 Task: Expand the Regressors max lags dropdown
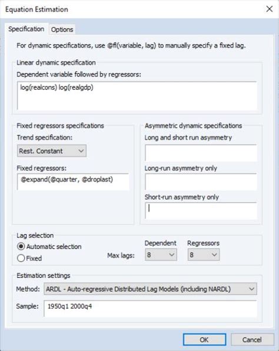tap(204, 255)
